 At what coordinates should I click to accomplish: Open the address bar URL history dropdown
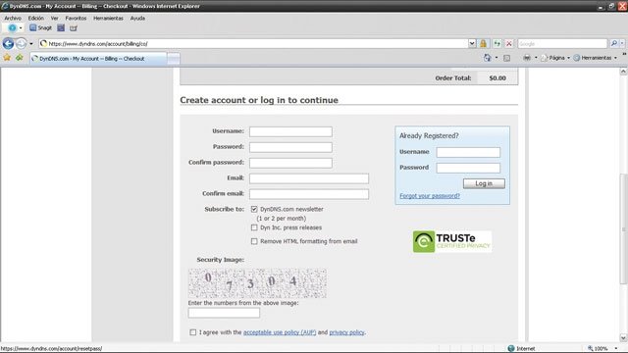coord(472,43)
